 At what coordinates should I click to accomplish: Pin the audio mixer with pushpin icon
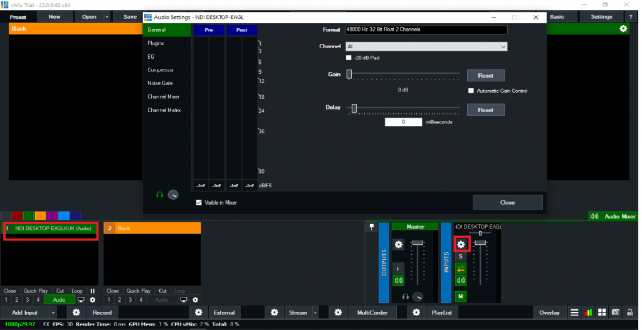tap(371, 227)
